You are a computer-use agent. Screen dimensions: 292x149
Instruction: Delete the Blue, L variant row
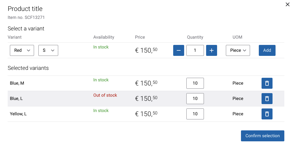pos(267,99)
